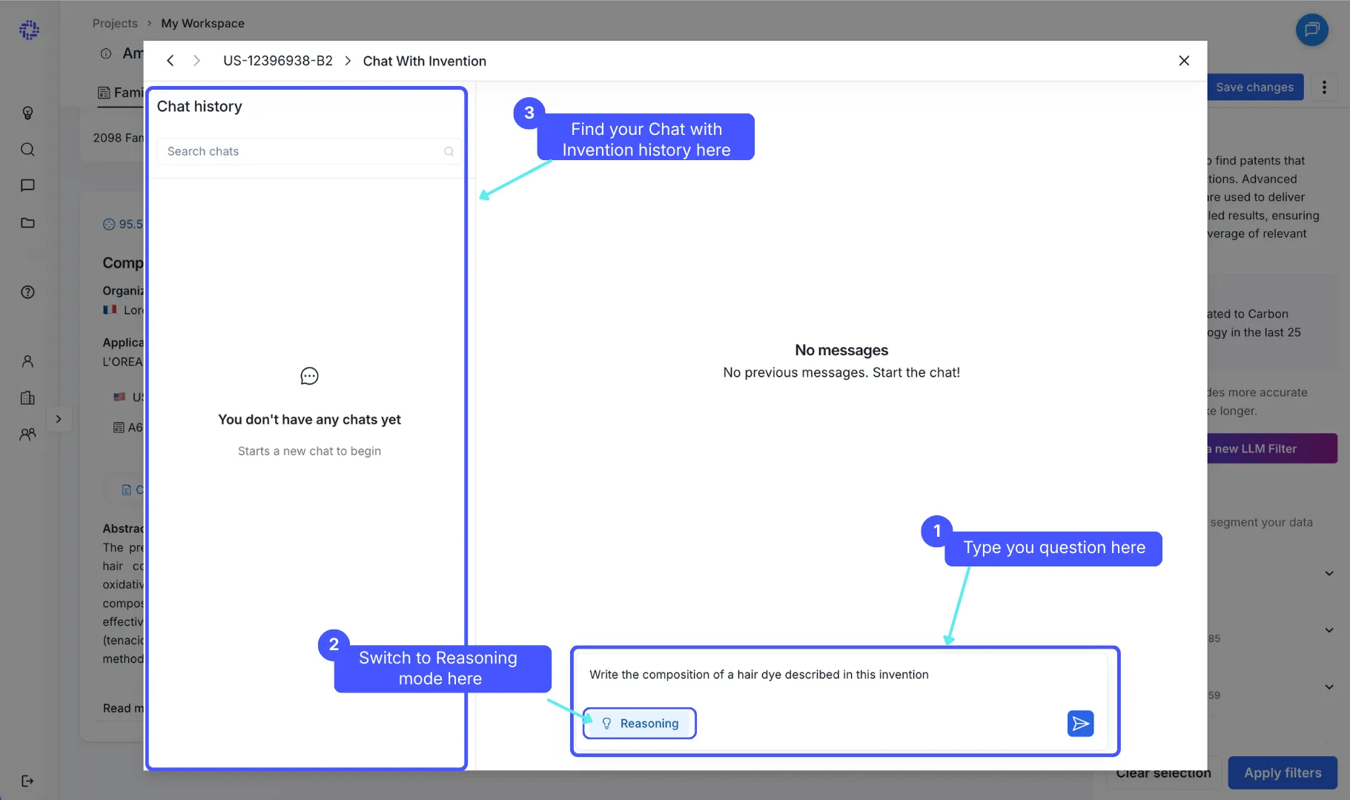This screenshot has width=1350, height=800.
Task: Open the three-dot more options menu
Action: 1324,87
